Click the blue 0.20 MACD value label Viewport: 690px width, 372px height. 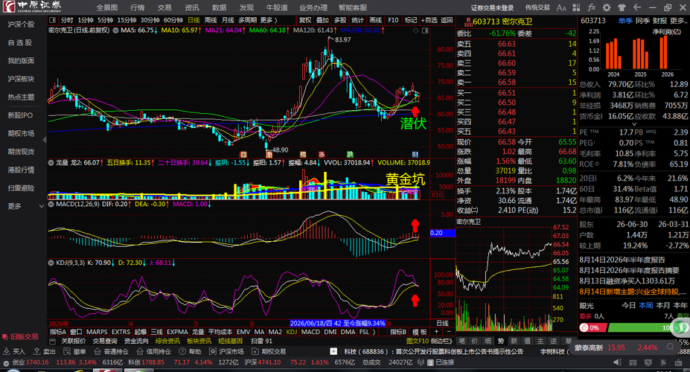click(x=442, y=233)
